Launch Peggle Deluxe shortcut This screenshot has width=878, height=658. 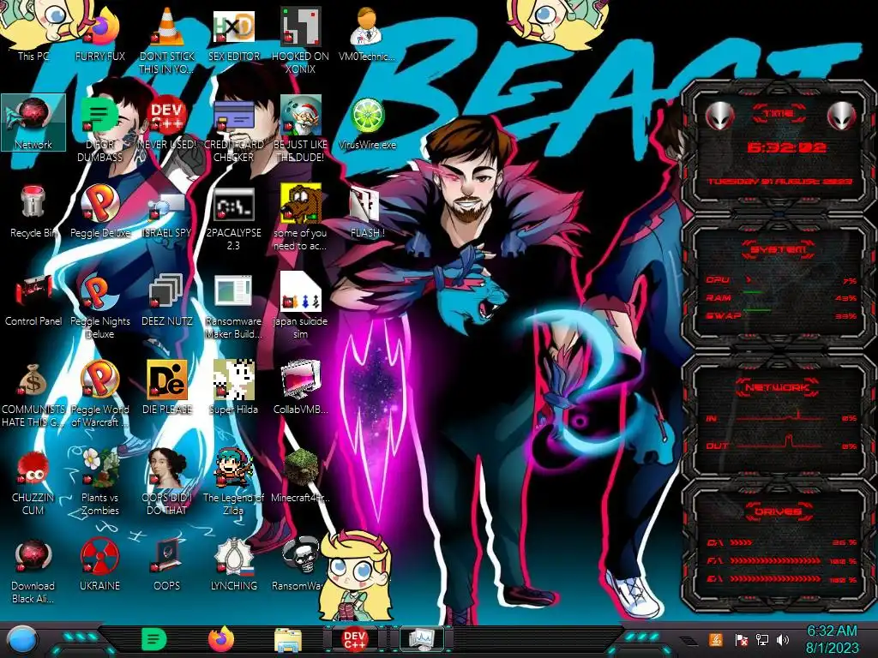pos(99,211)
